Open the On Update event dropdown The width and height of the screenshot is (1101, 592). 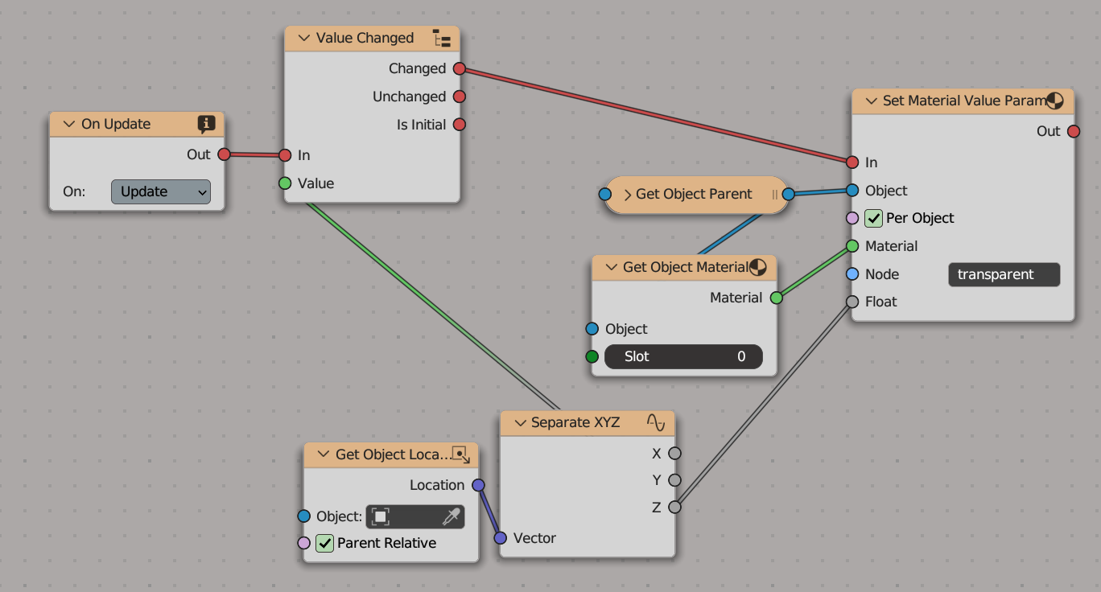click(161, 191)
